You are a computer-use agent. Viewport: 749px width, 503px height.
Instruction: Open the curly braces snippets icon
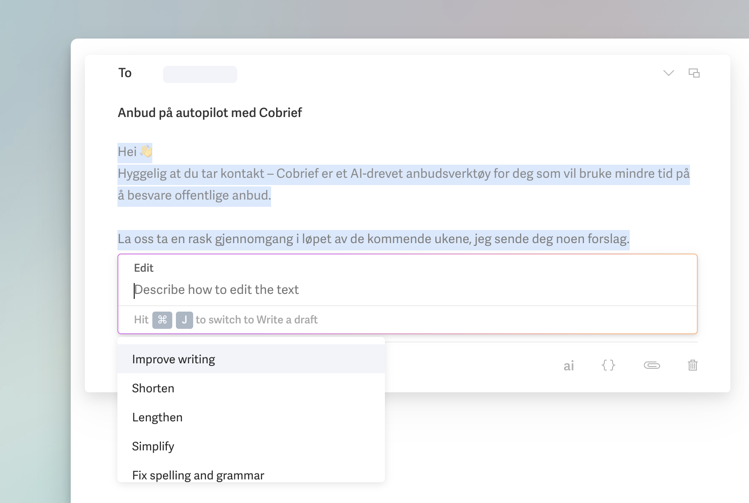click(608, 365)
